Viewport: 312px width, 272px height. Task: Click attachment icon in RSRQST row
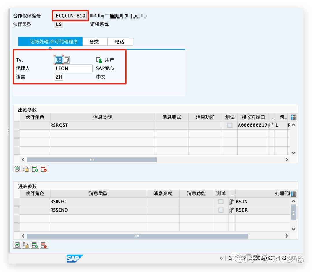(271, 125)
